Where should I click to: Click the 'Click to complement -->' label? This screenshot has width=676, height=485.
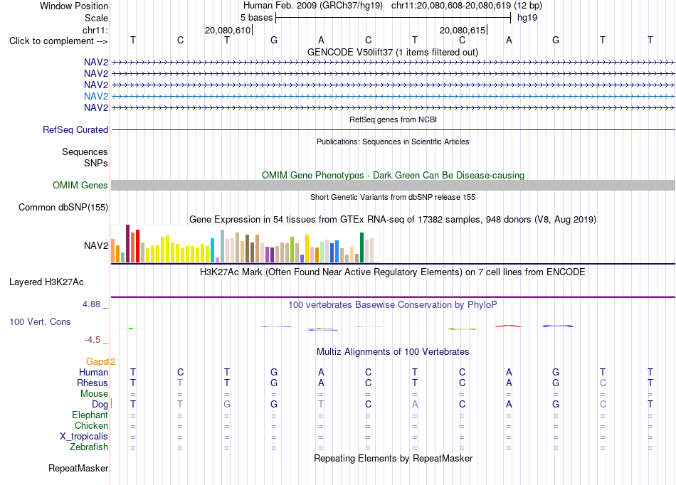[58, 41]
